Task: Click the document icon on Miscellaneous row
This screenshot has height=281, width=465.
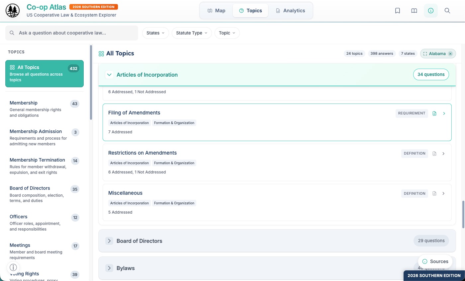Action: point(434,193)
